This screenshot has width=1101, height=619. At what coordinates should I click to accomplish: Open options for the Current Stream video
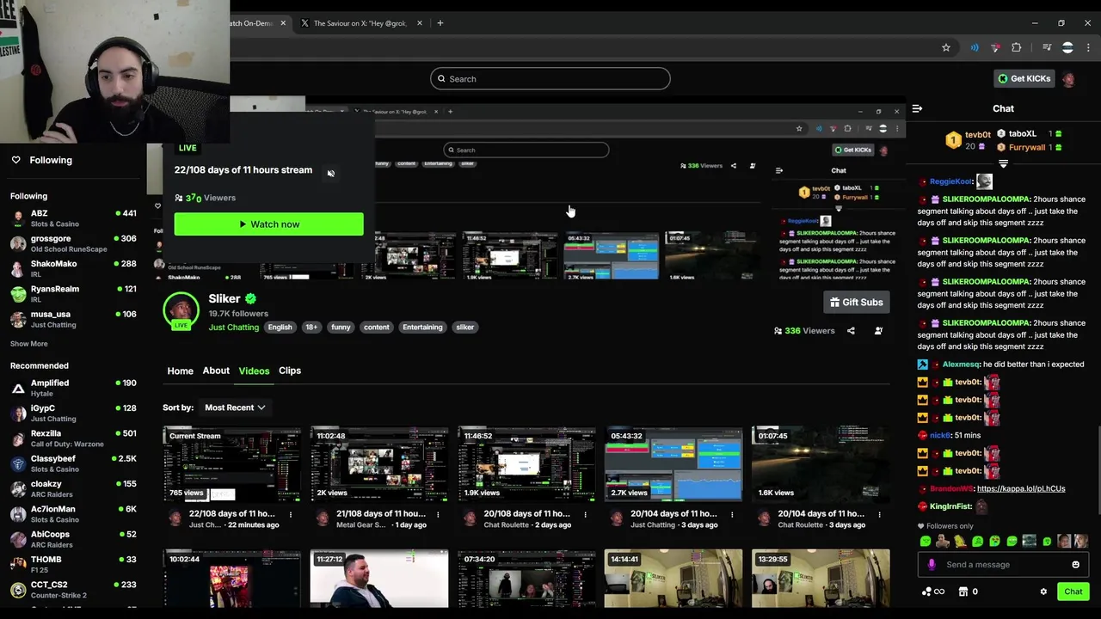click(291, 514)
